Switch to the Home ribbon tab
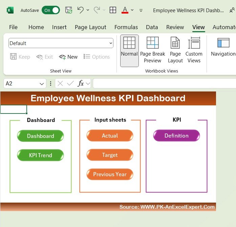This screenshot has width=236, height=227. (36, 27)
